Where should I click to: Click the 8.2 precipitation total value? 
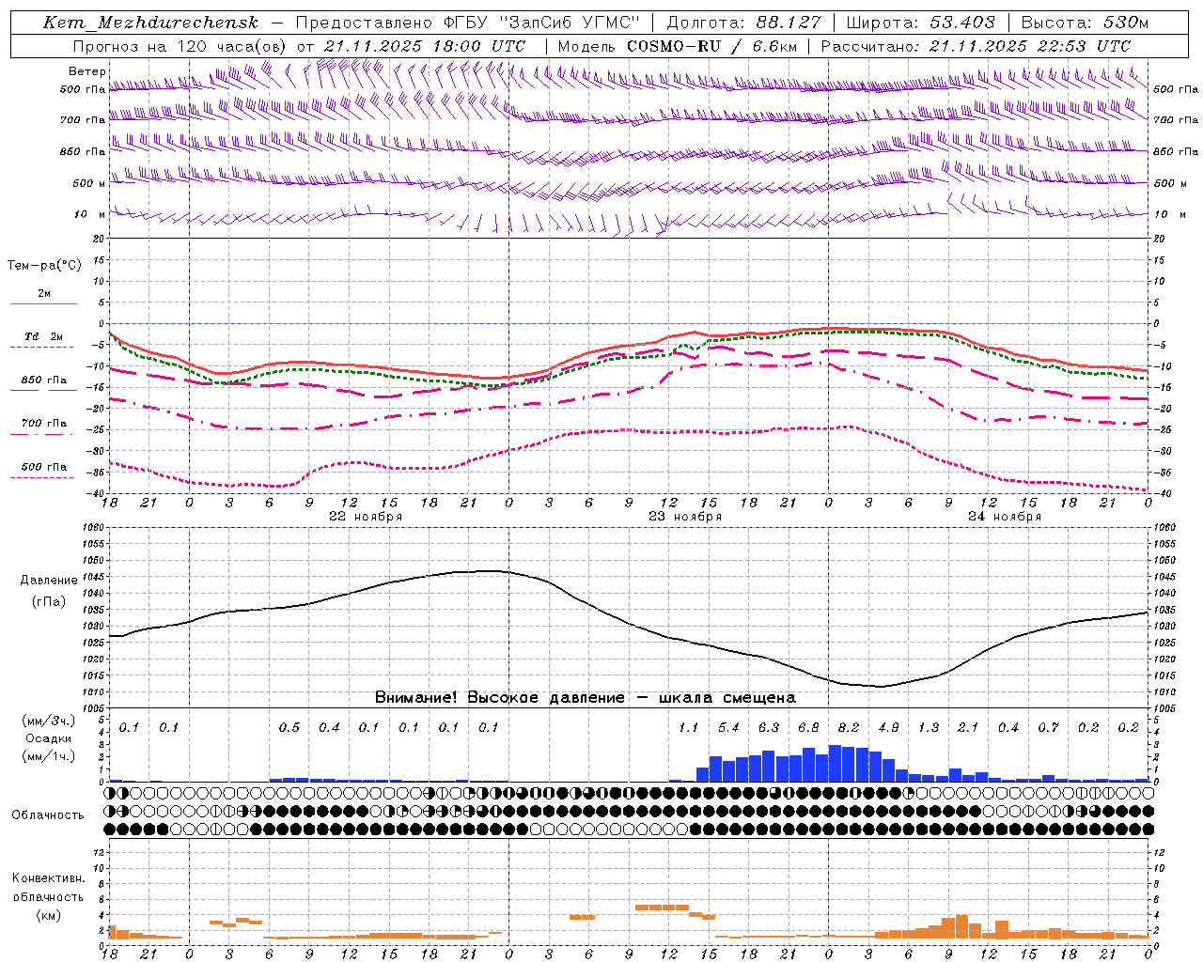coord(849,727)
